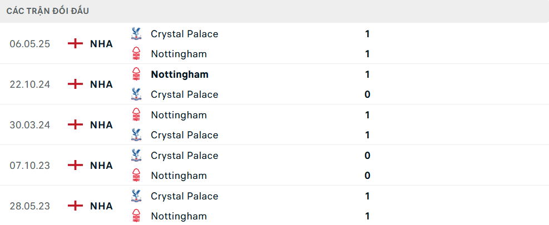Click the CÁC TRẬN ĐỐI ĐẦU header
Screen dimensions: 549x225
(48, 11)
